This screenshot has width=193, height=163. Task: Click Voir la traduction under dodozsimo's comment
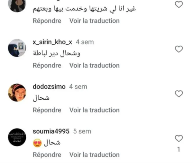coord(94,110)
